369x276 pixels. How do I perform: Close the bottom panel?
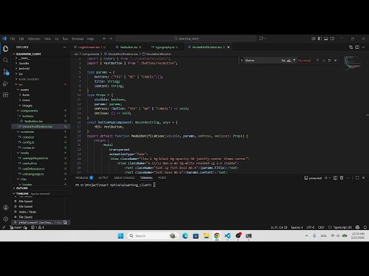point(364,178)
